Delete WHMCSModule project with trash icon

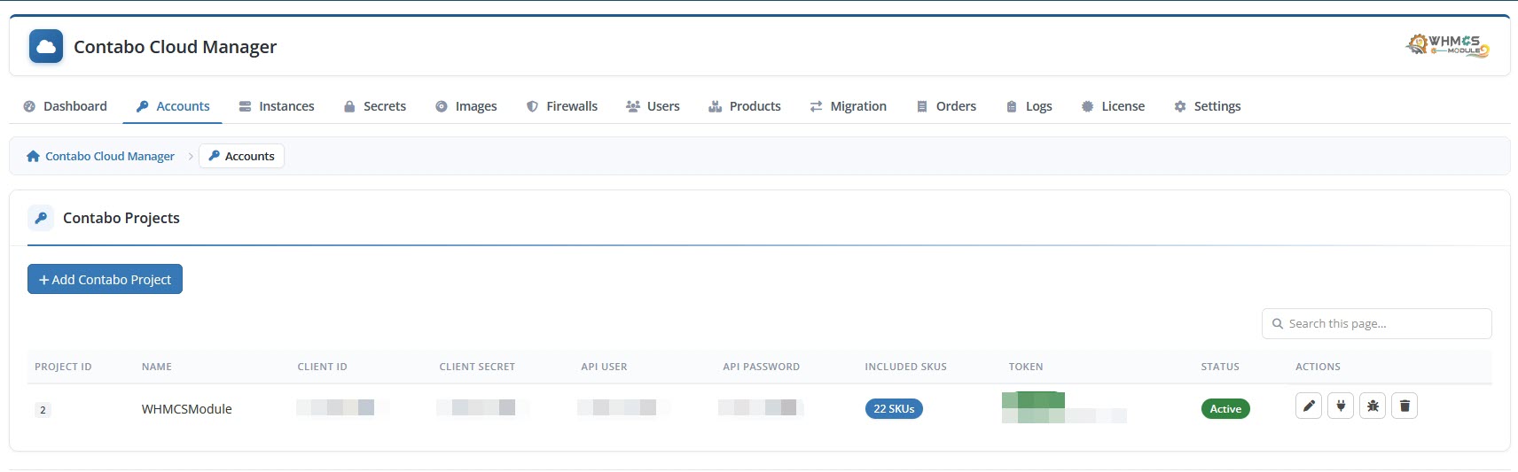pos(1405,406)
